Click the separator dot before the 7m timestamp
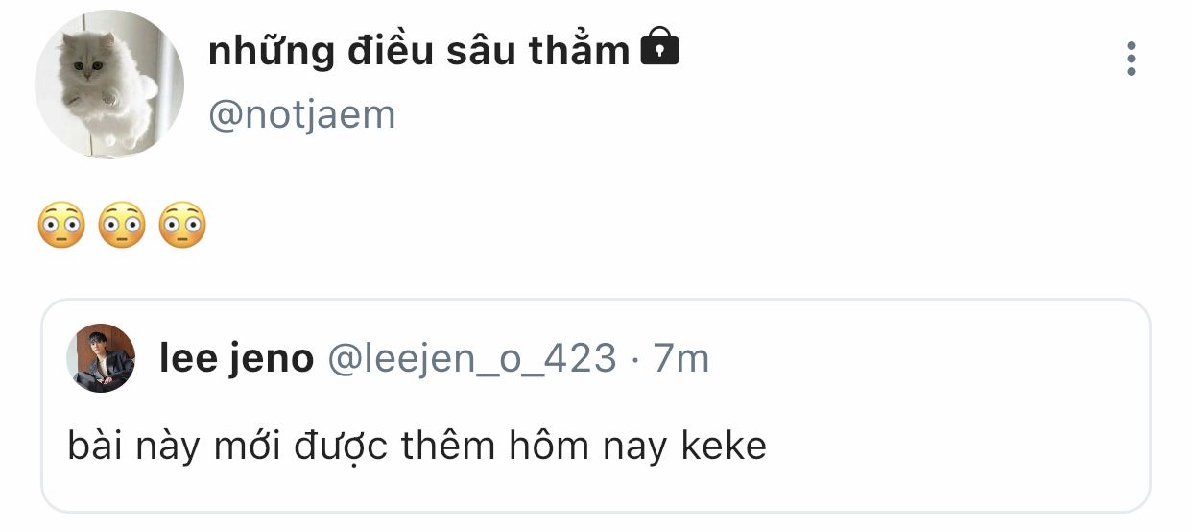 [x=634, y=361]
